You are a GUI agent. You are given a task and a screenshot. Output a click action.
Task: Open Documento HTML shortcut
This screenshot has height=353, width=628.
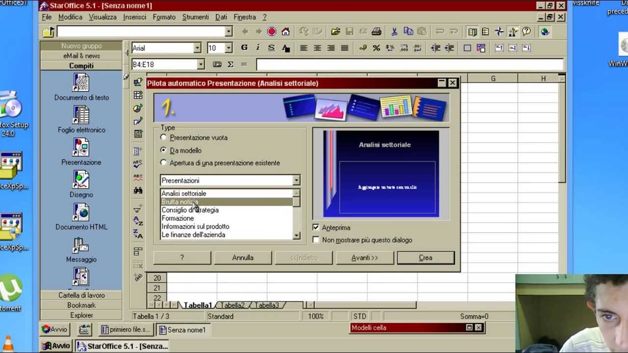coord(81,217)
